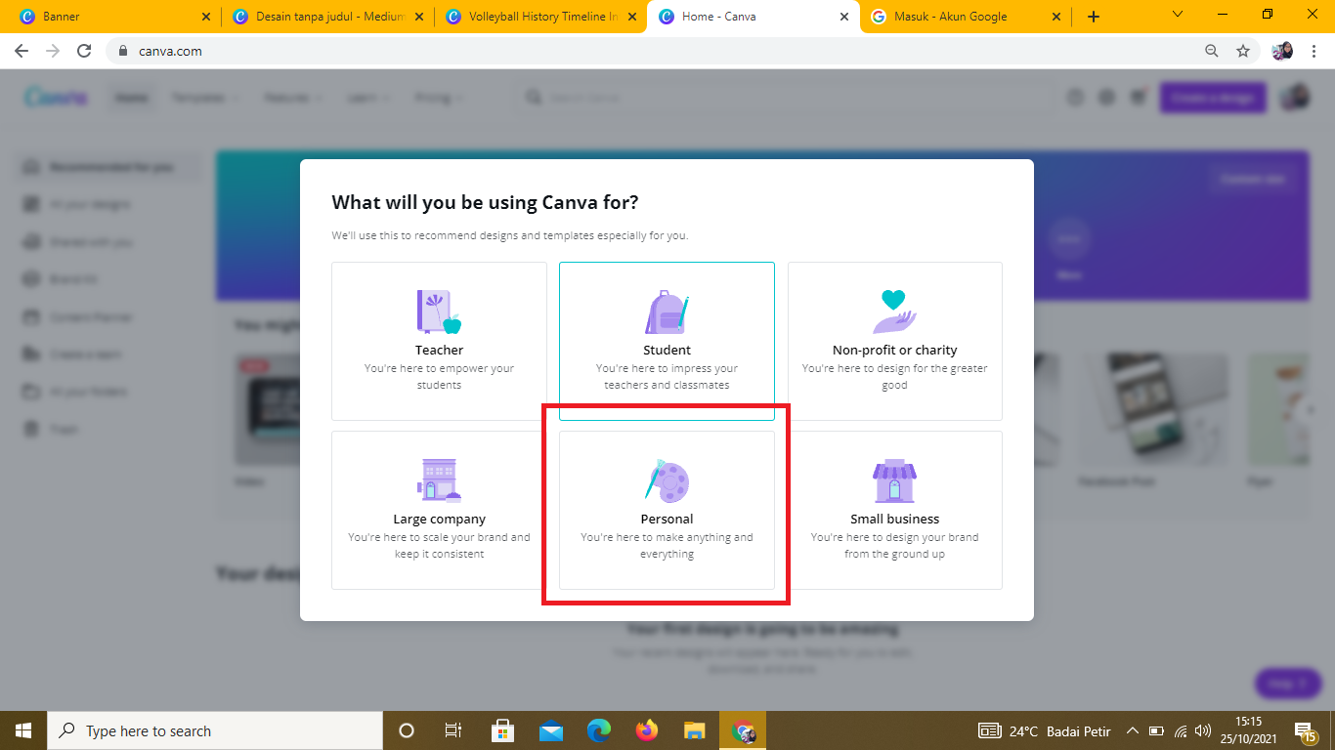The image size is (1335, 750).
Task: Click the Chrome profile avatar icon
Action: click(x=1282, y=51)
